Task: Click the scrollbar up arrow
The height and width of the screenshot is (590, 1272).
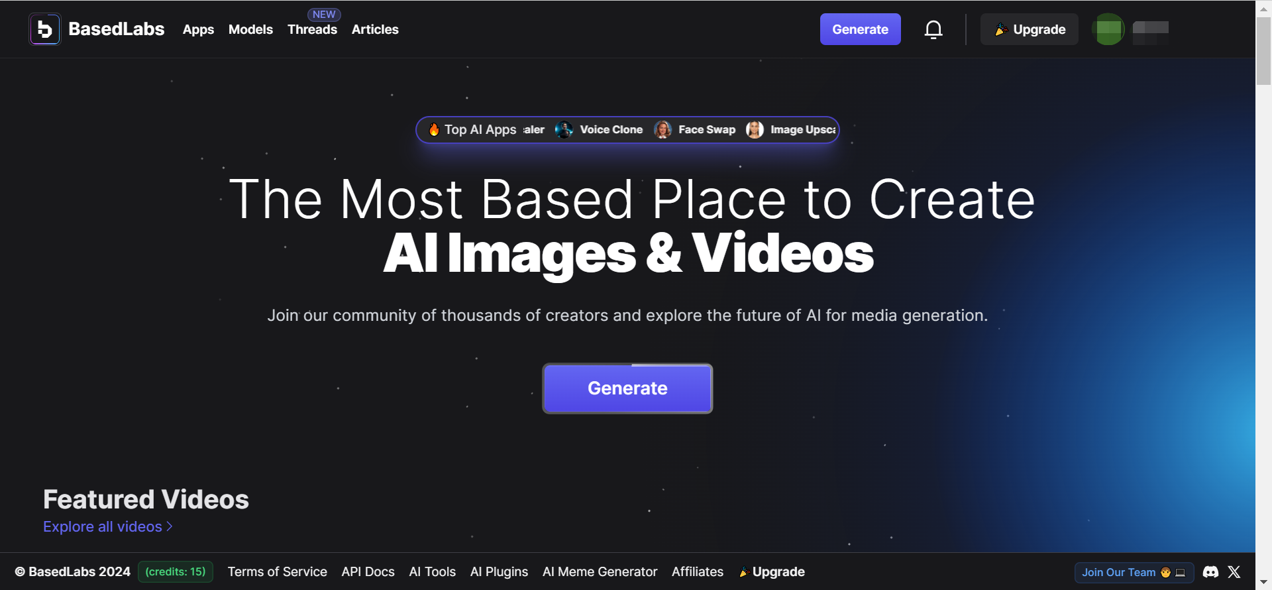Action: pyautogui.click(x=1263, y=8)
